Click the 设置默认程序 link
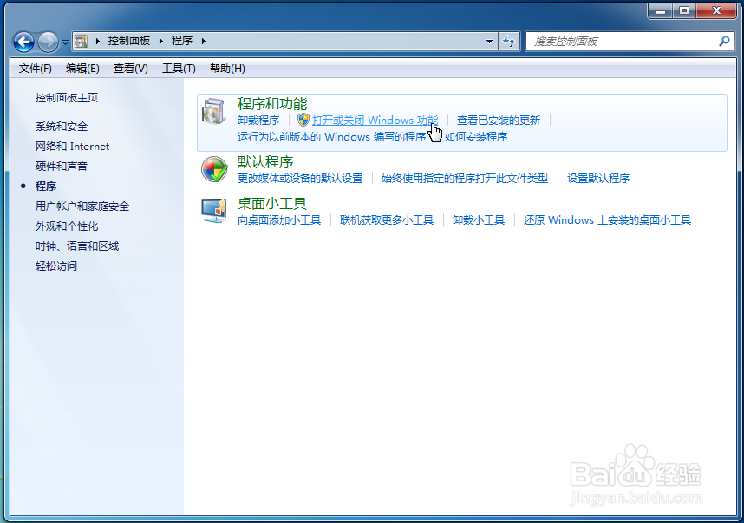Viewport: 744px width, 523px height. [598, 179]
